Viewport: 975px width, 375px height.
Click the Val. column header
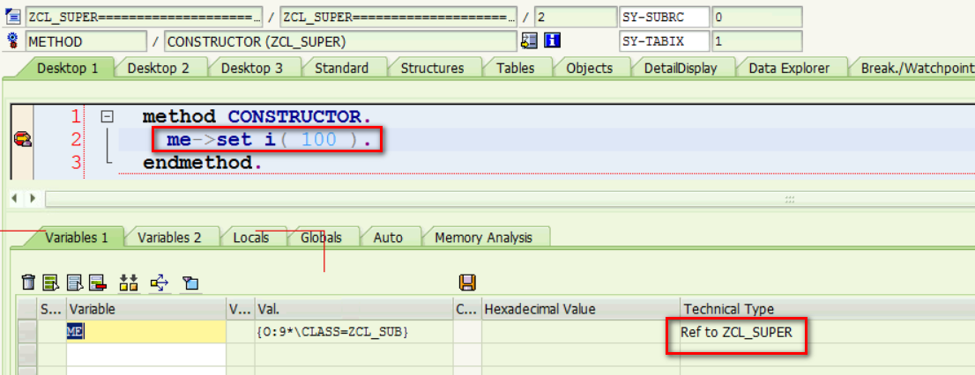pos(354,309)
